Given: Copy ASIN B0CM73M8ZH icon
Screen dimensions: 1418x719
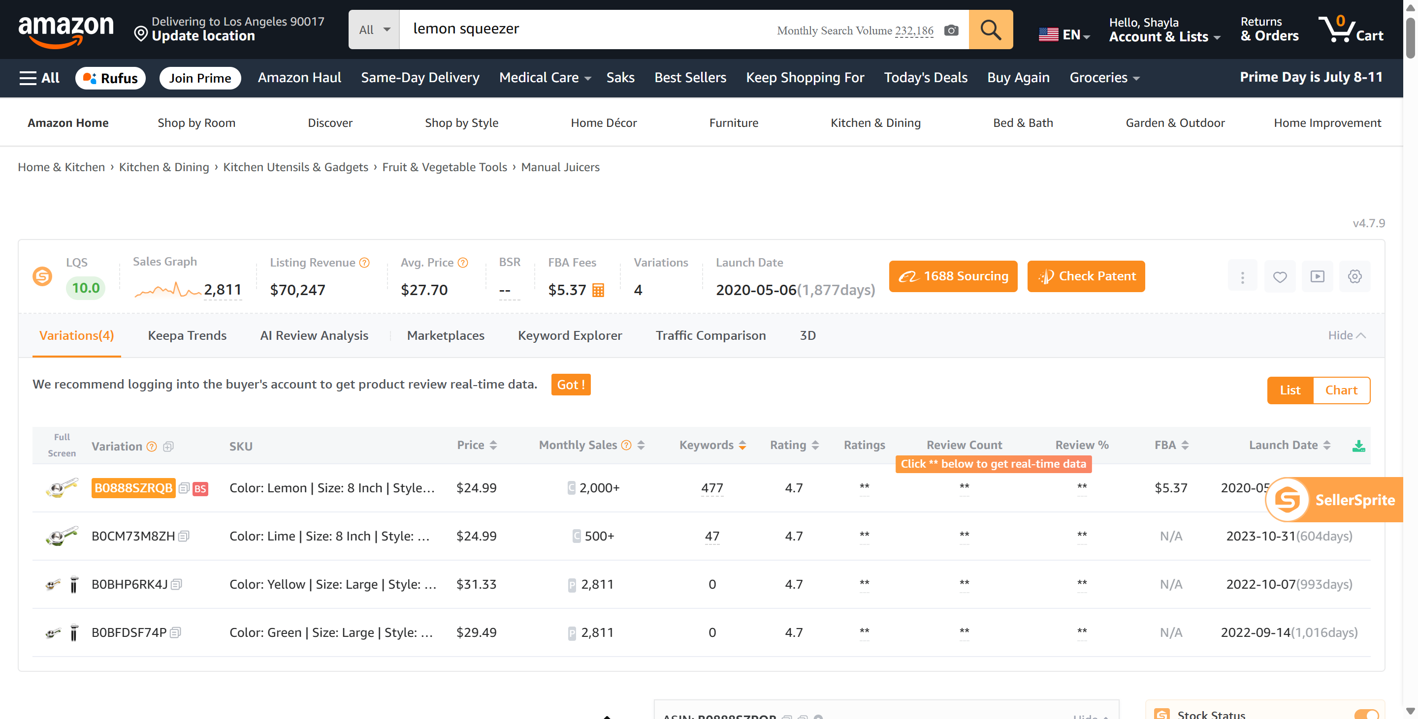Looking at the screenshot, I should click(x=184, y=536).
